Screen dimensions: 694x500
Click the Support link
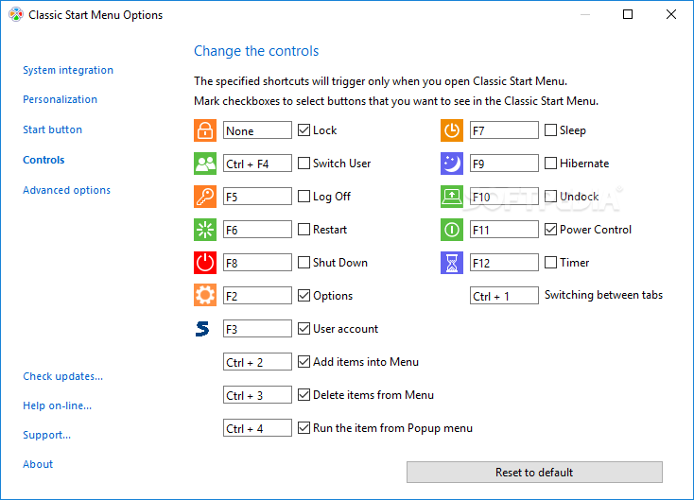coord(46,435)
